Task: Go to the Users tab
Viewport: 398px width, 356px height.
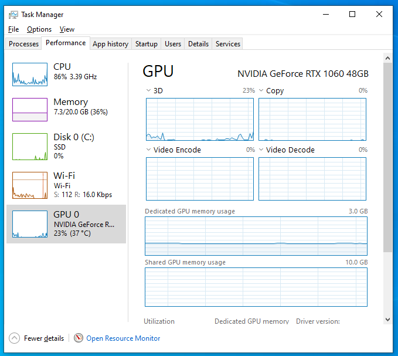Action: pos(173,44)
